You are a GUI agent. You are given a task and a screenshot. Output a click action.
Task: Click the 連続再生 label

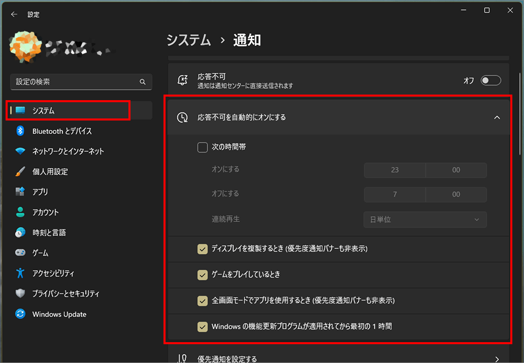point(225,219)
